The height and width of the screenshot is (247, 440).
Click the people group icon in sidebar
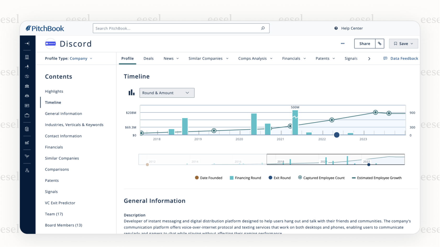(27, 96)
